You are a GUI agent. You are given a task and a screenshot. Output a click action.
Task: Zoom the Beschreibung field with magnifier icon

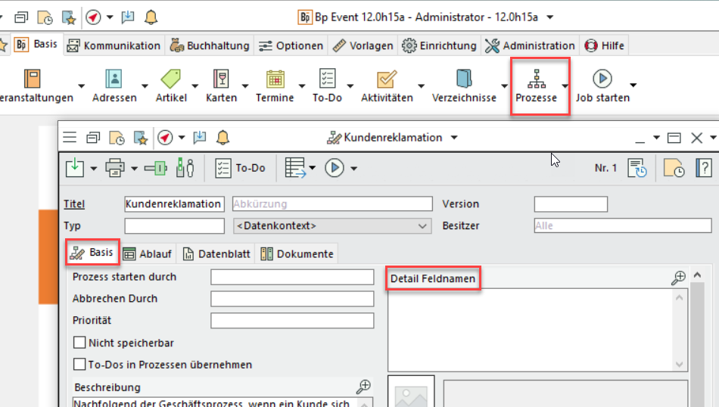364,386
